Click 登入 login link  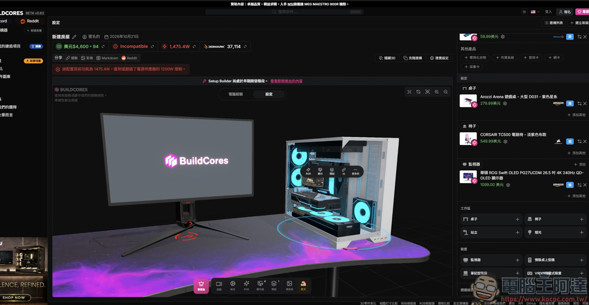pyautogui.click(x=548, y=12)
